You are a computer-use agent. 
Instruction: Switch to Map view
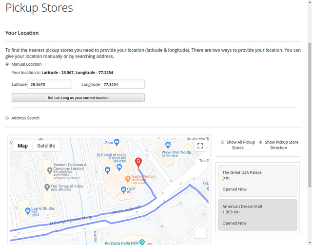[x=22, y=146]
